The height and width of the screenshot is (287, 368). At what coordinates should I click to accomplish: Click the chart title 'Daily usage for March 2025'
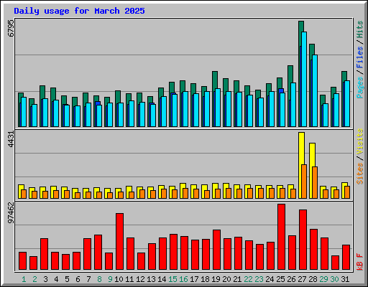tap(79, 11)
